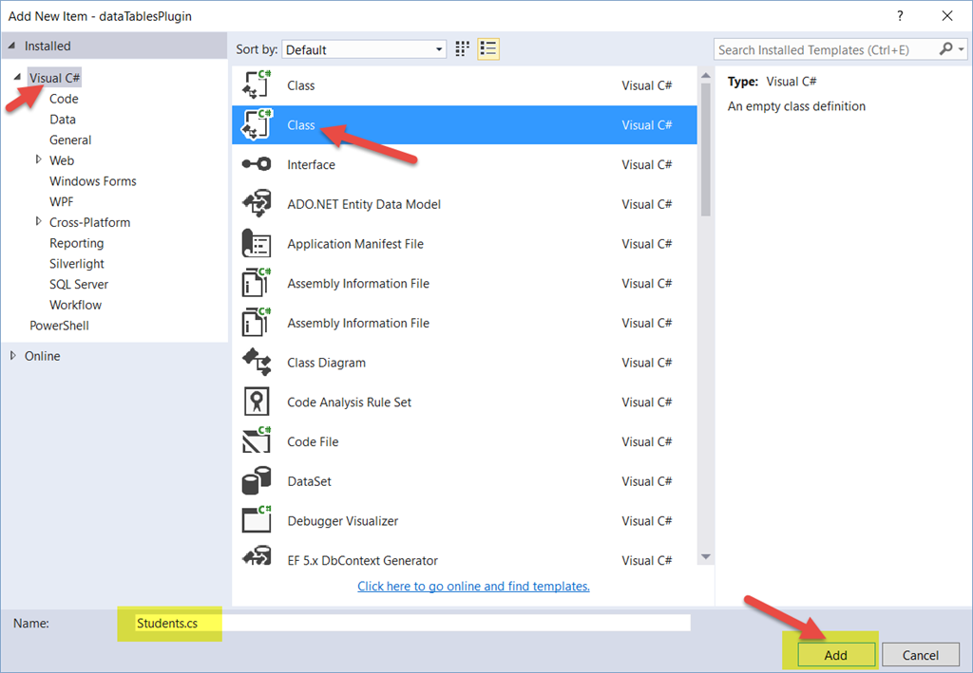Click the second Assembly Information File icon
973x673 pixels.
pyautogui.click(x=257, y=323)
